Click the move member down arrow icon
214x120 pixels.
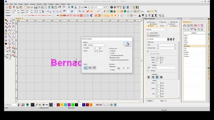click(188, 25)
